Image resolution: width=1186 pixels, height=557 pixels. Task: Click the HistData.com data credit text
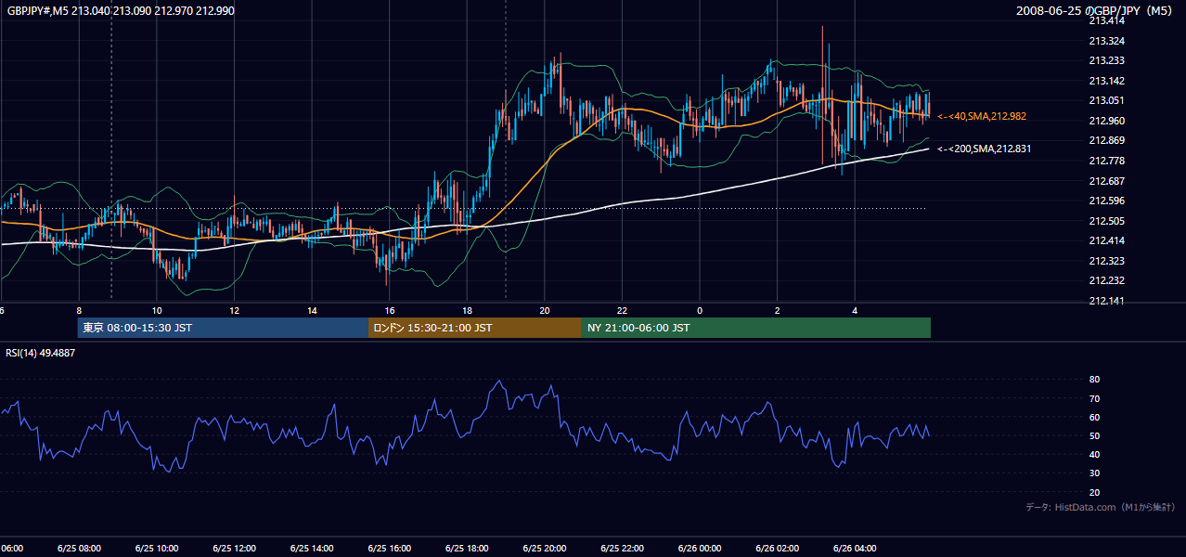click(x=1100, y=507)
